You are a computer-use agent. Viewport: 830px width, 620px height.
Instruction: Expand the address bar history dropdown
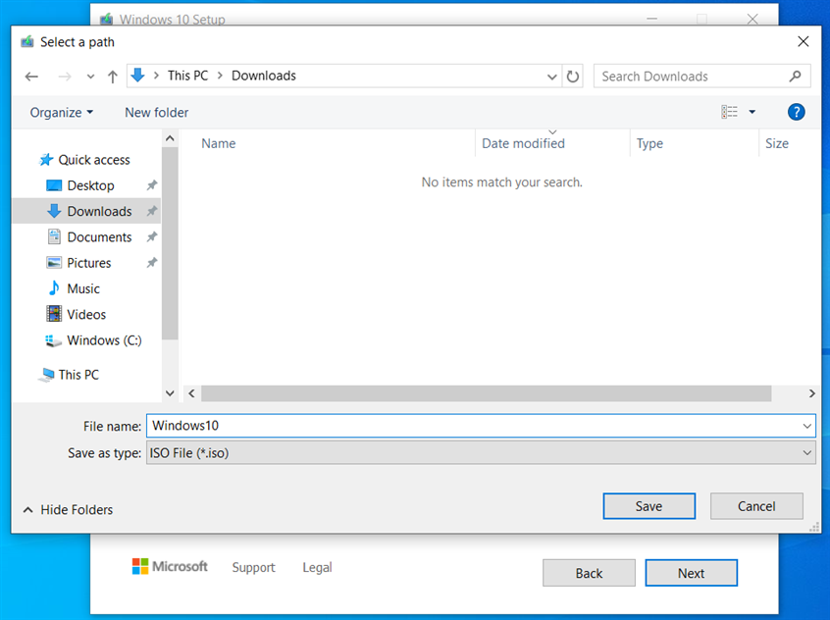[x=551, y=77]
